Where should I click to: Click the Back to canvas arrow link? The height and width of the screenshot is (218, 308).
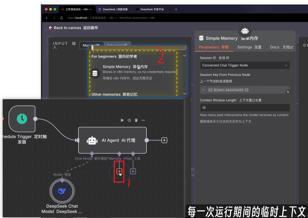tap(73, 28)
